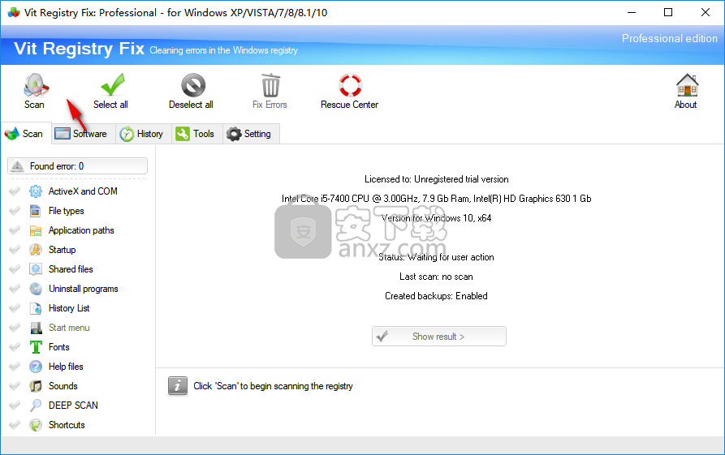Click the warning icon in Found error
725x455 pixels.
point(18,165)
